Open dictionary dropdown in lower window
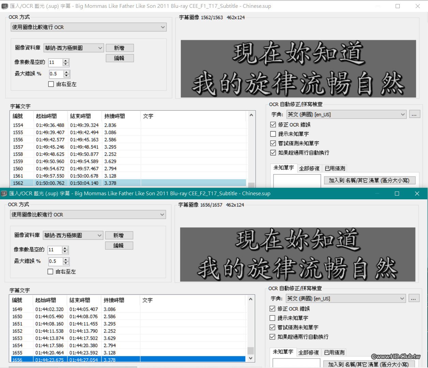This screenshot has height=368, width=428. click(x=345, y=298)
